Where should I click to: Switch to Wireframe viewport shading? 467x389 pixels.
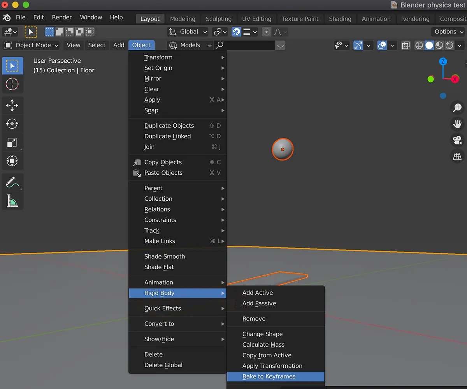(x=419, y=46)
